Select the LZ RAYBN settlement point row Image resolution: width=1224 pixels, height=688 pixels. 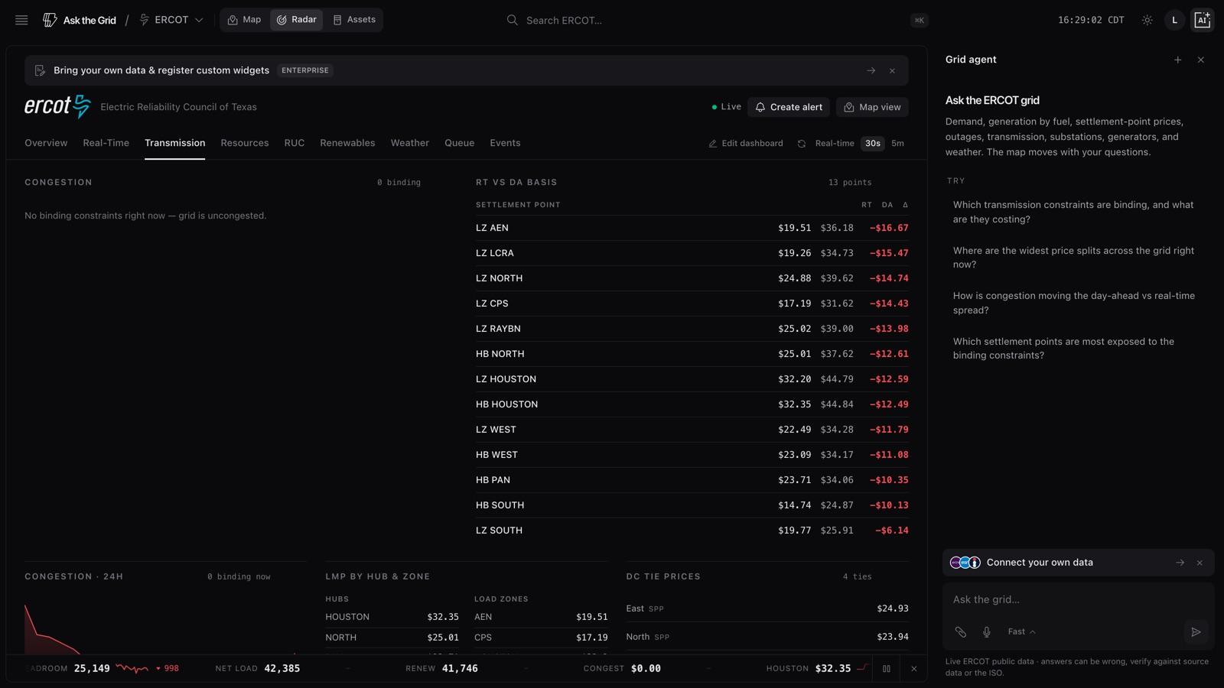coord(692,329)
